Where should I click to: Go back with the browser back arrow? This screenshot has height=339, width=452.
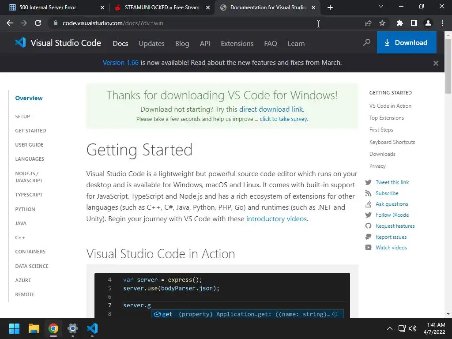(10, 23)
